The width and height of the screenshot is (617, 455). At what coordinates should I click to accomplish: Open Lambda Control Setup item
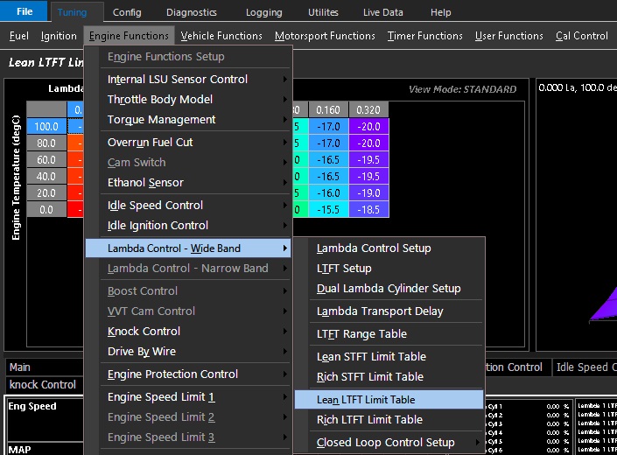[374, 248]
